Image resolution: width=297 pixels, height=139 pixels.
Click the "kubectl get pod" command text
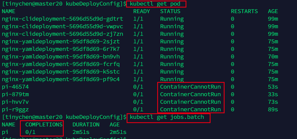pyautogui.click(x=155, y=4)
